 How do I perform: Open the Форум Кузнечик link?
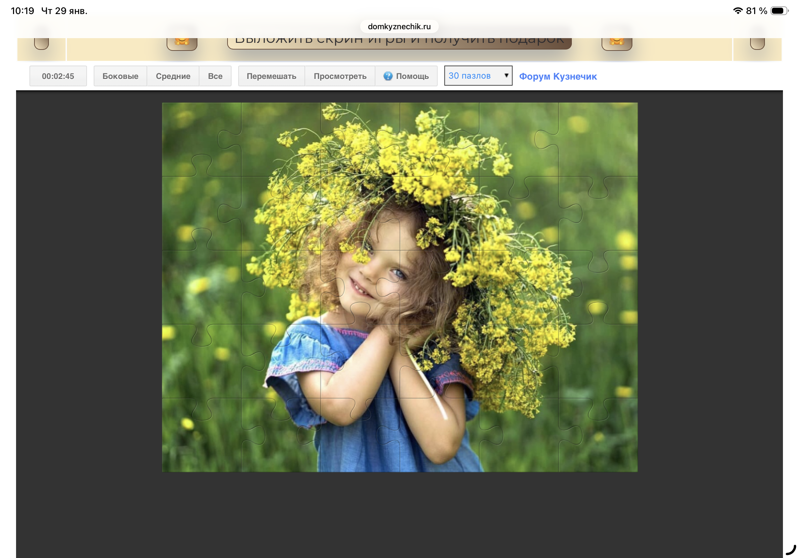click(x=557, y=76)
